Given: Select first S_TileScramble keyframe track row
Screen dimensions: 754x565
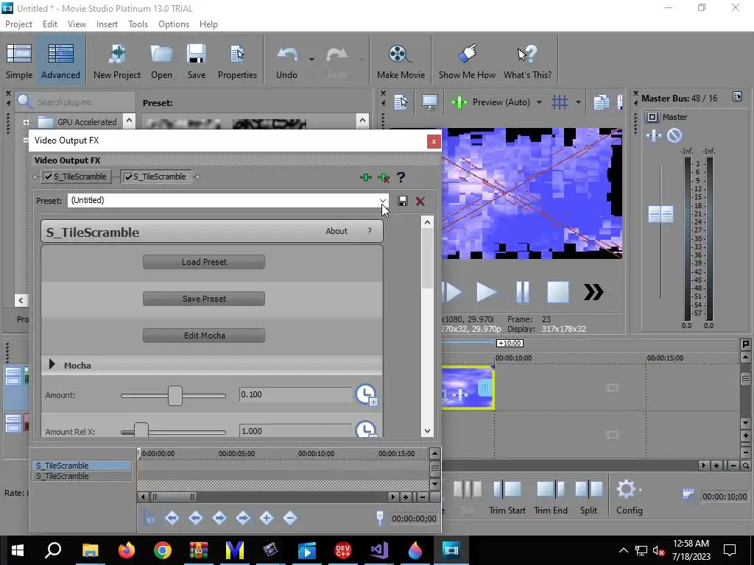Looking at the screenshot, I should [82, 466].
